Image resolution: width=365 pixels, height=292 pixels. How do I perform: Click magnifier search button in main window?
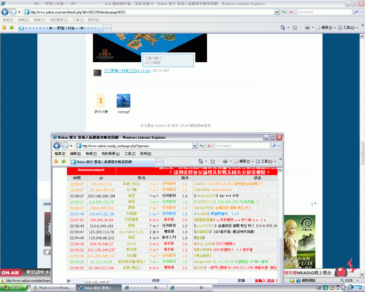point(356,12)
